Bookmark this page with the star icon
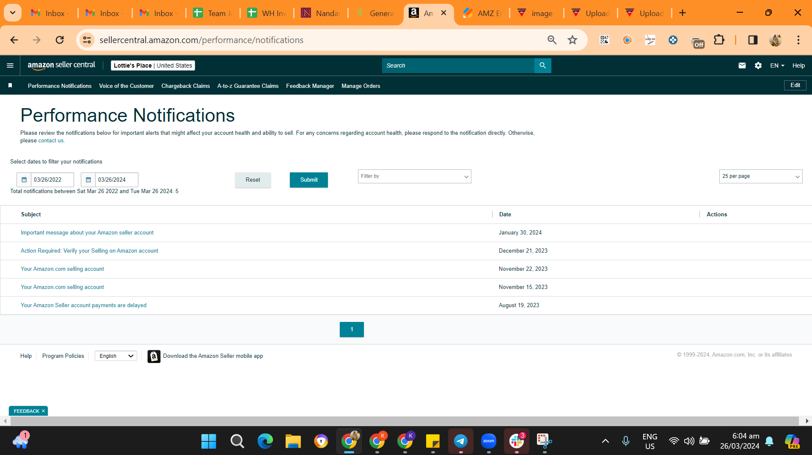 [573, 40]
